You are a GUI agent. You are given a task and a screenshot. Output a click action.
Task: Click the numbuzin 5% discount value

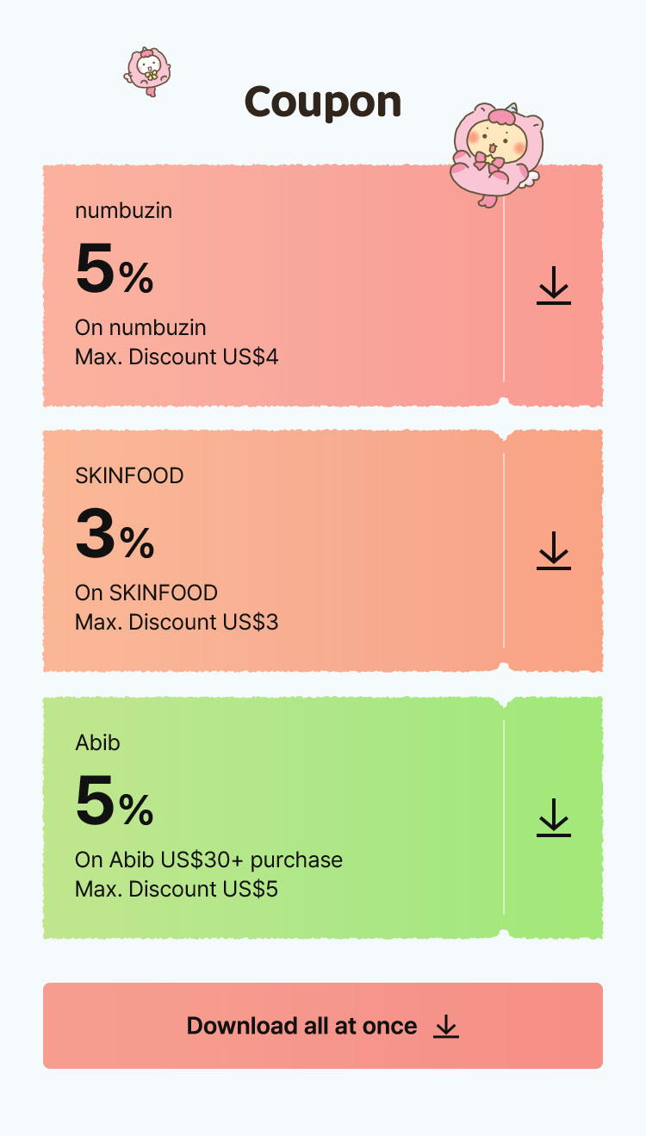click(x=115, y=270)
